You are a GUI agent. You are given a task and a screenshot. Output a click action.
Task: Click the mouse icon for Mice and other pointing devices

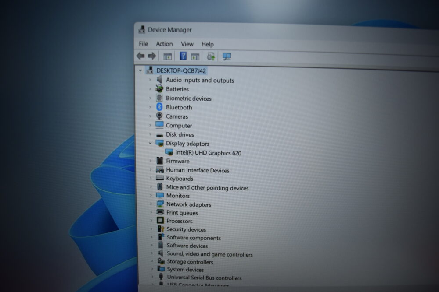click(160, 186)
